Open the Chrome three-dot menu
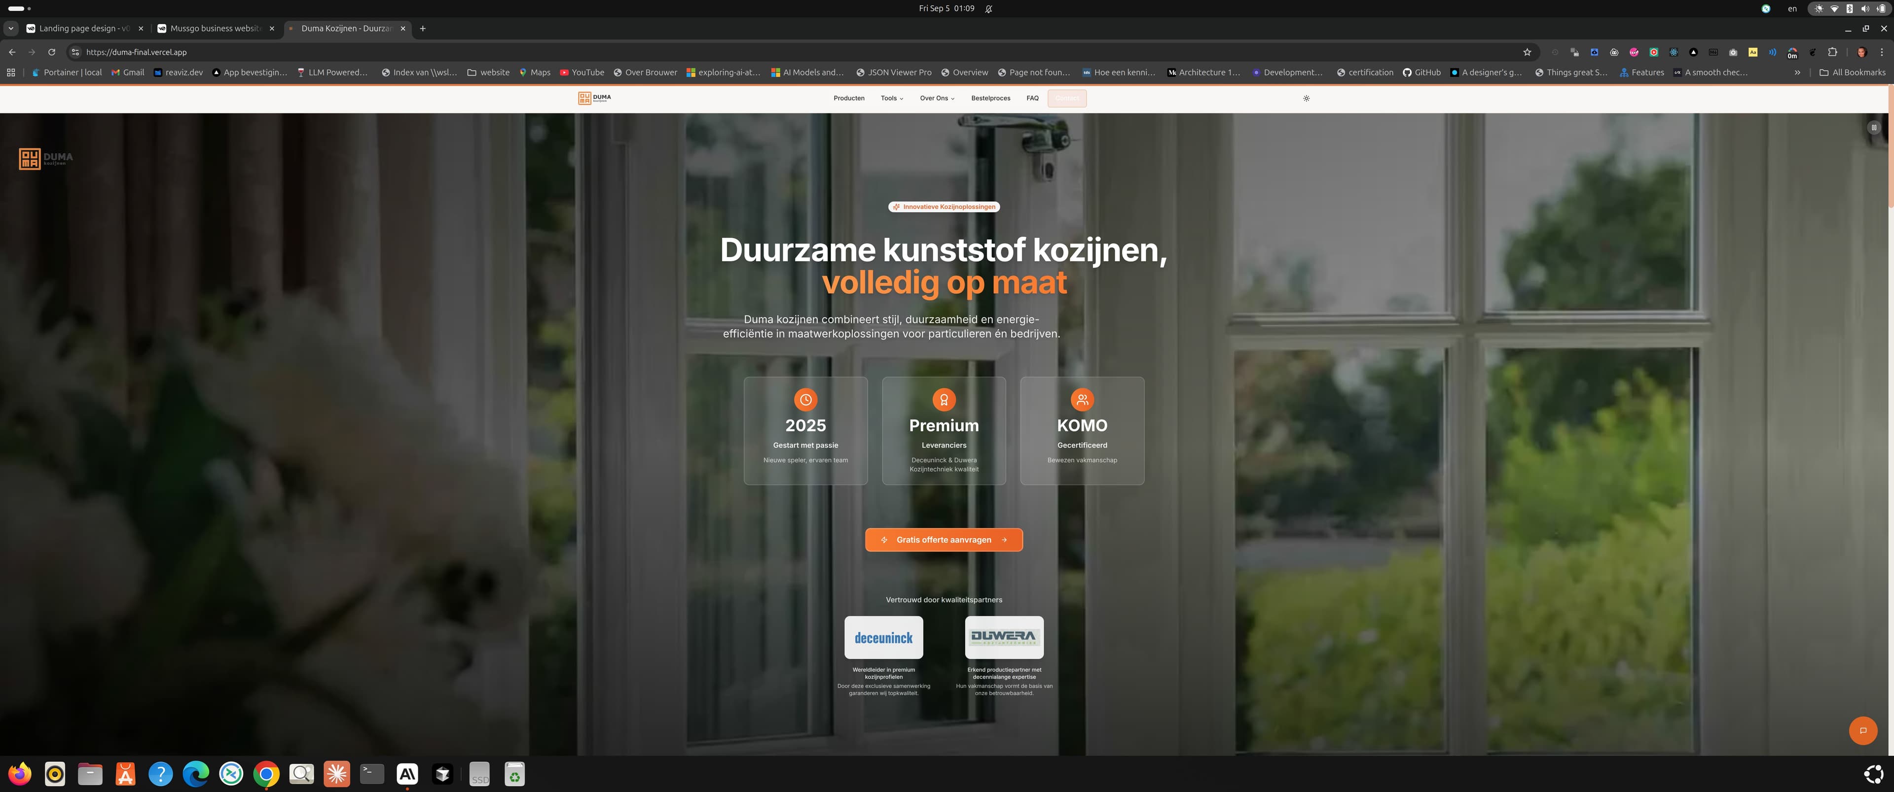The width and height of the screenshot is (1894, 792). tap(1882, 52)
